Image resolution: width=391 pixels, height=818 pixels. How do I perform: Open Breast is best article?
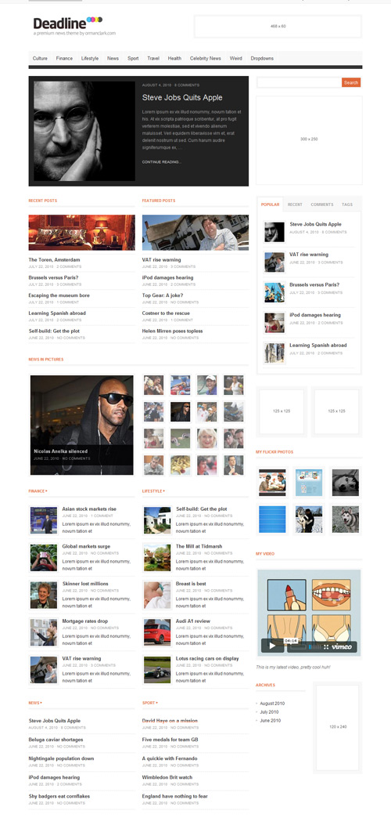point(191,584)
